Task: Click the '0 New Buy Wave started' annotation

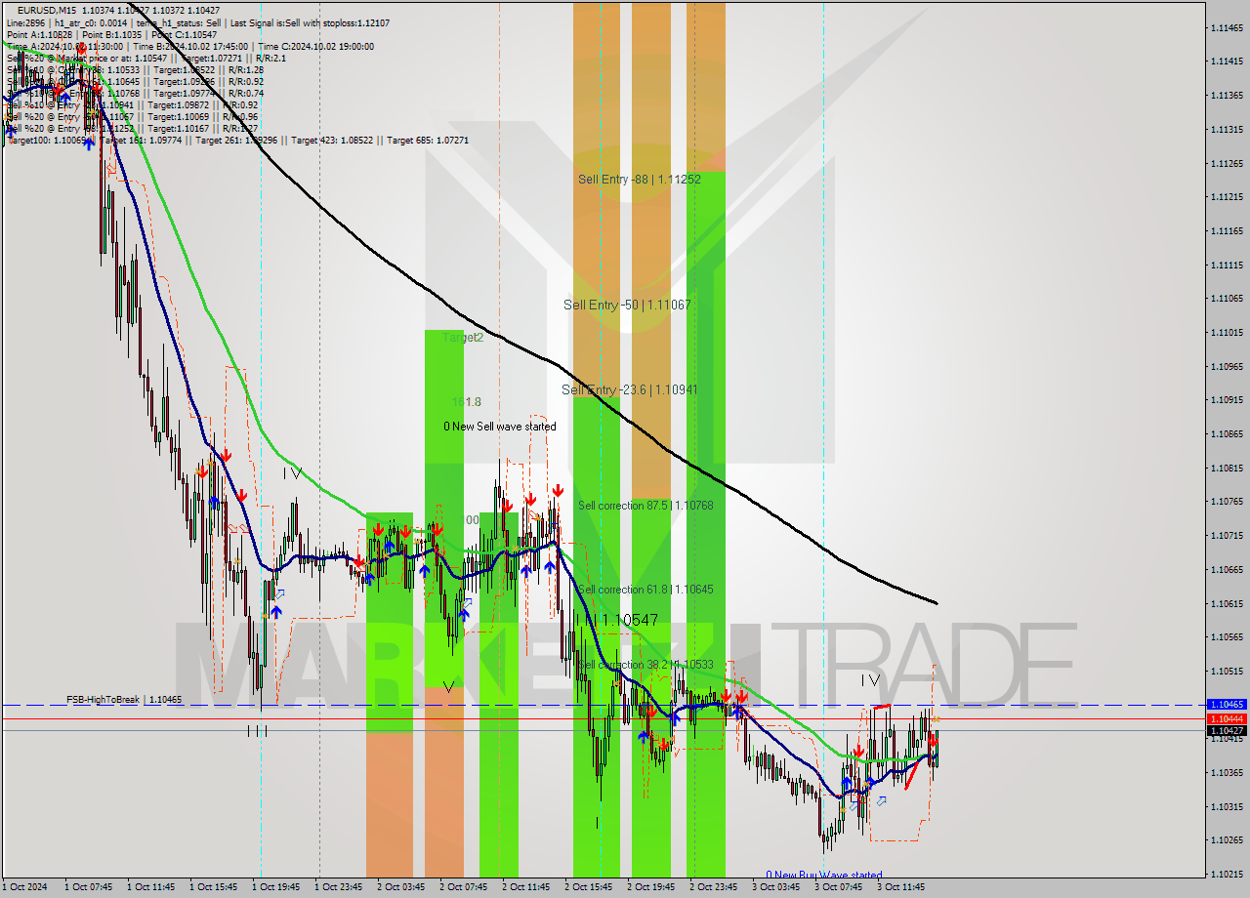Action: click(x=824, y=875)
